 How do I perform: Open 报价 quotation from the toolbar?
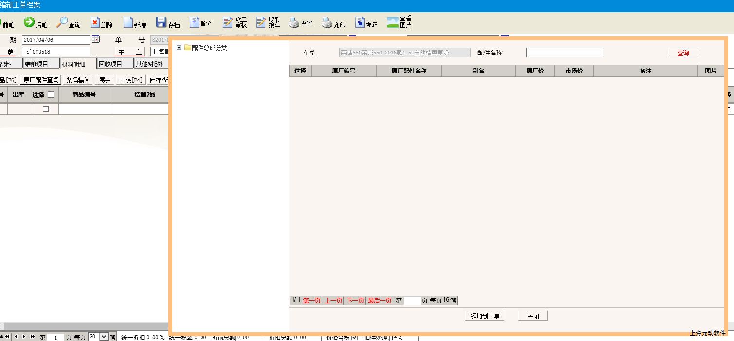pos(195,22)
